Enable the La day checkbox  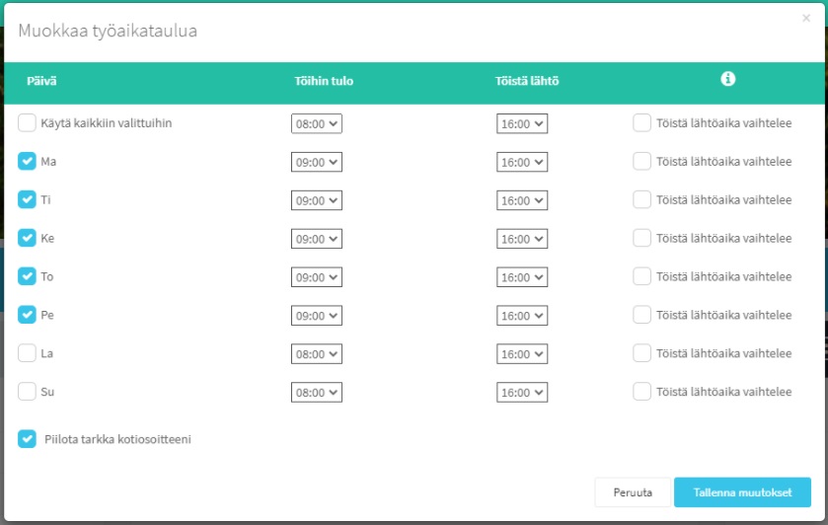[28, 353]
